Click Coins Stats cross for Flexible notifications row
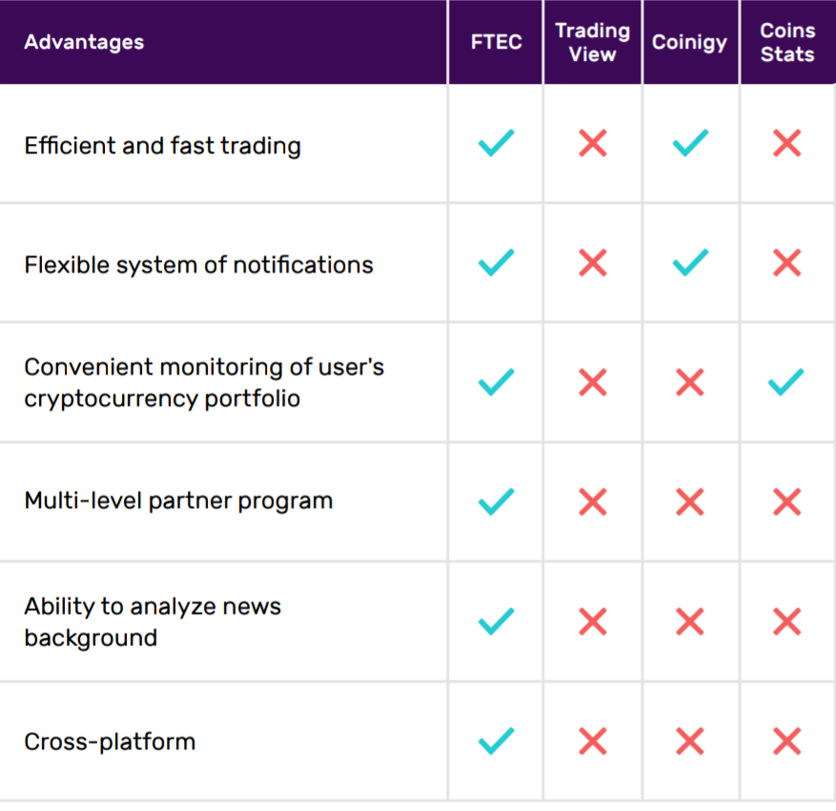Viewport: 836px width, 811px height. tap(786, 263)
